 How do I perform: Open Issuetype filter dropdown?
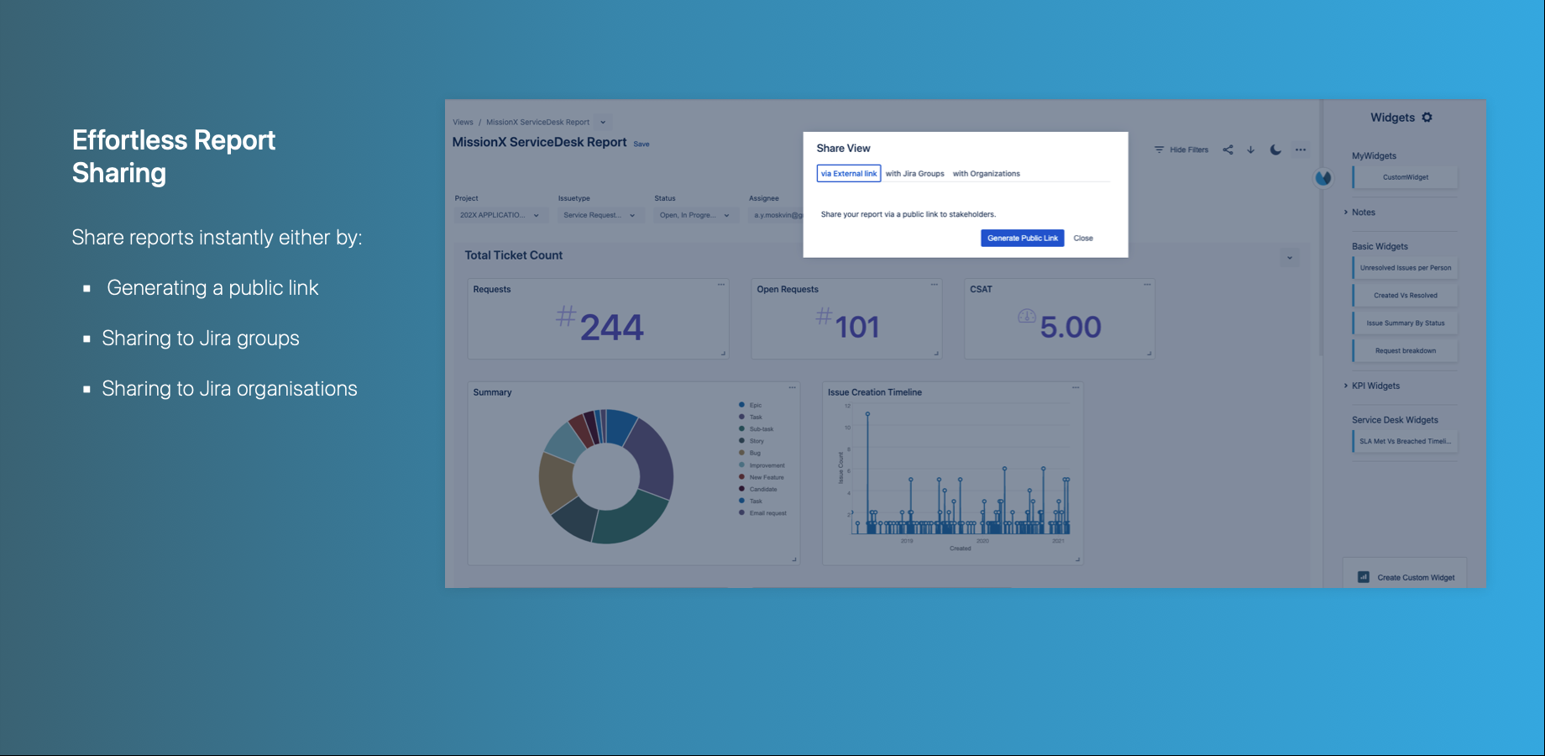coord(600,215)
